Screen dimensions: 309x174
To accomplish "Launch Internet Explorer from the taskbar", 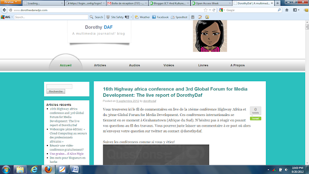I will 34,170.
